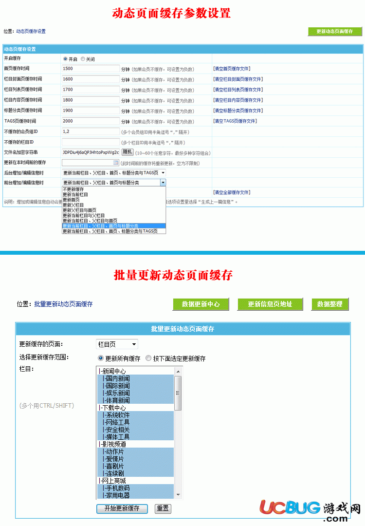Image resolution: width=365 pixels, height=526 pixels.
Task: Select the 开启 cache radio button
Action: 65,59
